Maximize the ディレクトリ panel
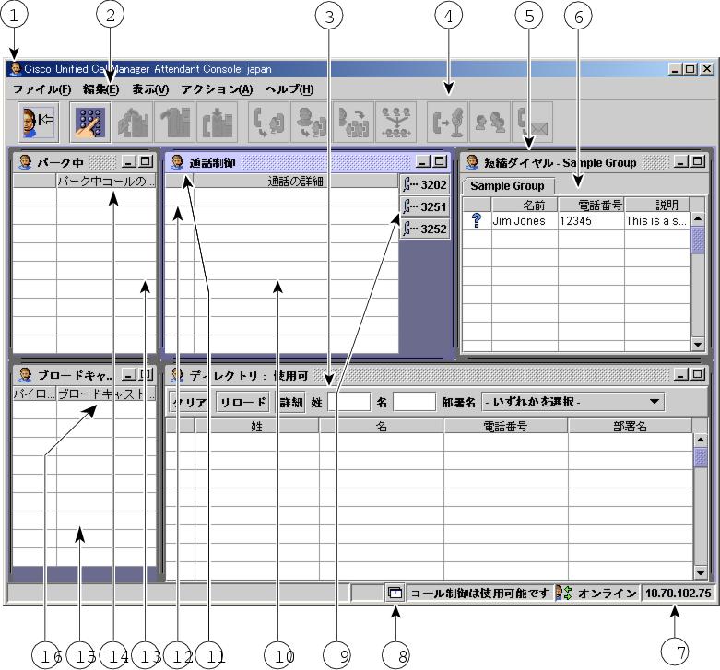720x670 pixels. click(x=698, y=374)
